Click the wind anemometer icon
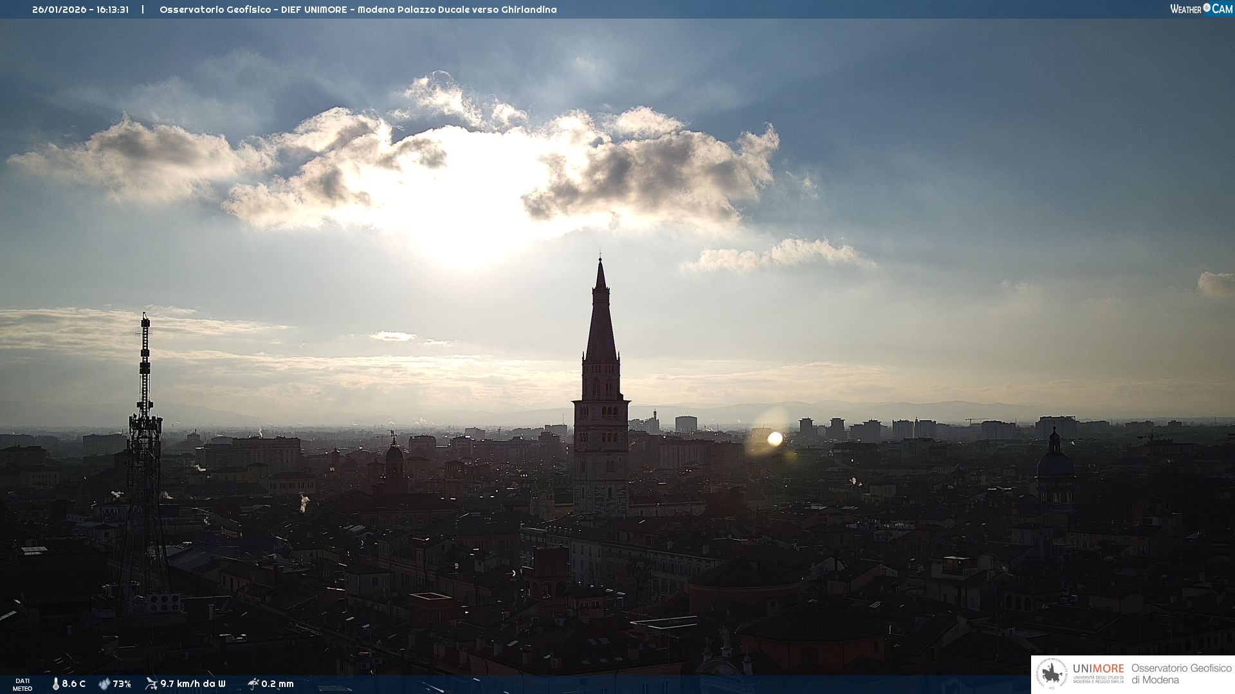 click(x=151, y=684)
